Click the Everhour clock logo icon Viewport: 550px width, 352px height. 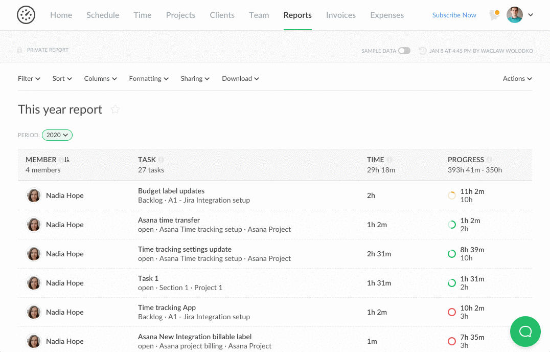26,15
